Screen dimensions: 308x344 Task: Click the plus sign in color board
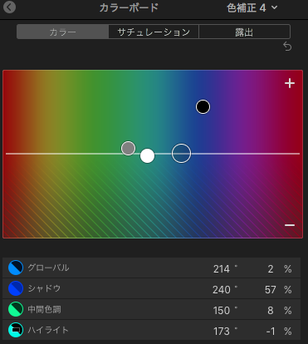coord(290,83)
